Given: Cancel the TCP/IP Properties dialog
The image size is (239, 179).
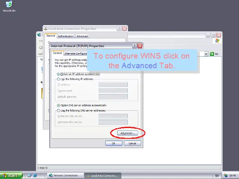Looking at the screenshot, I should 132,143.
